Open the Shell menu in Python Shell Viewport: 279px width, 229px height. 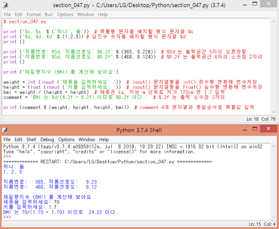(31, 139)
